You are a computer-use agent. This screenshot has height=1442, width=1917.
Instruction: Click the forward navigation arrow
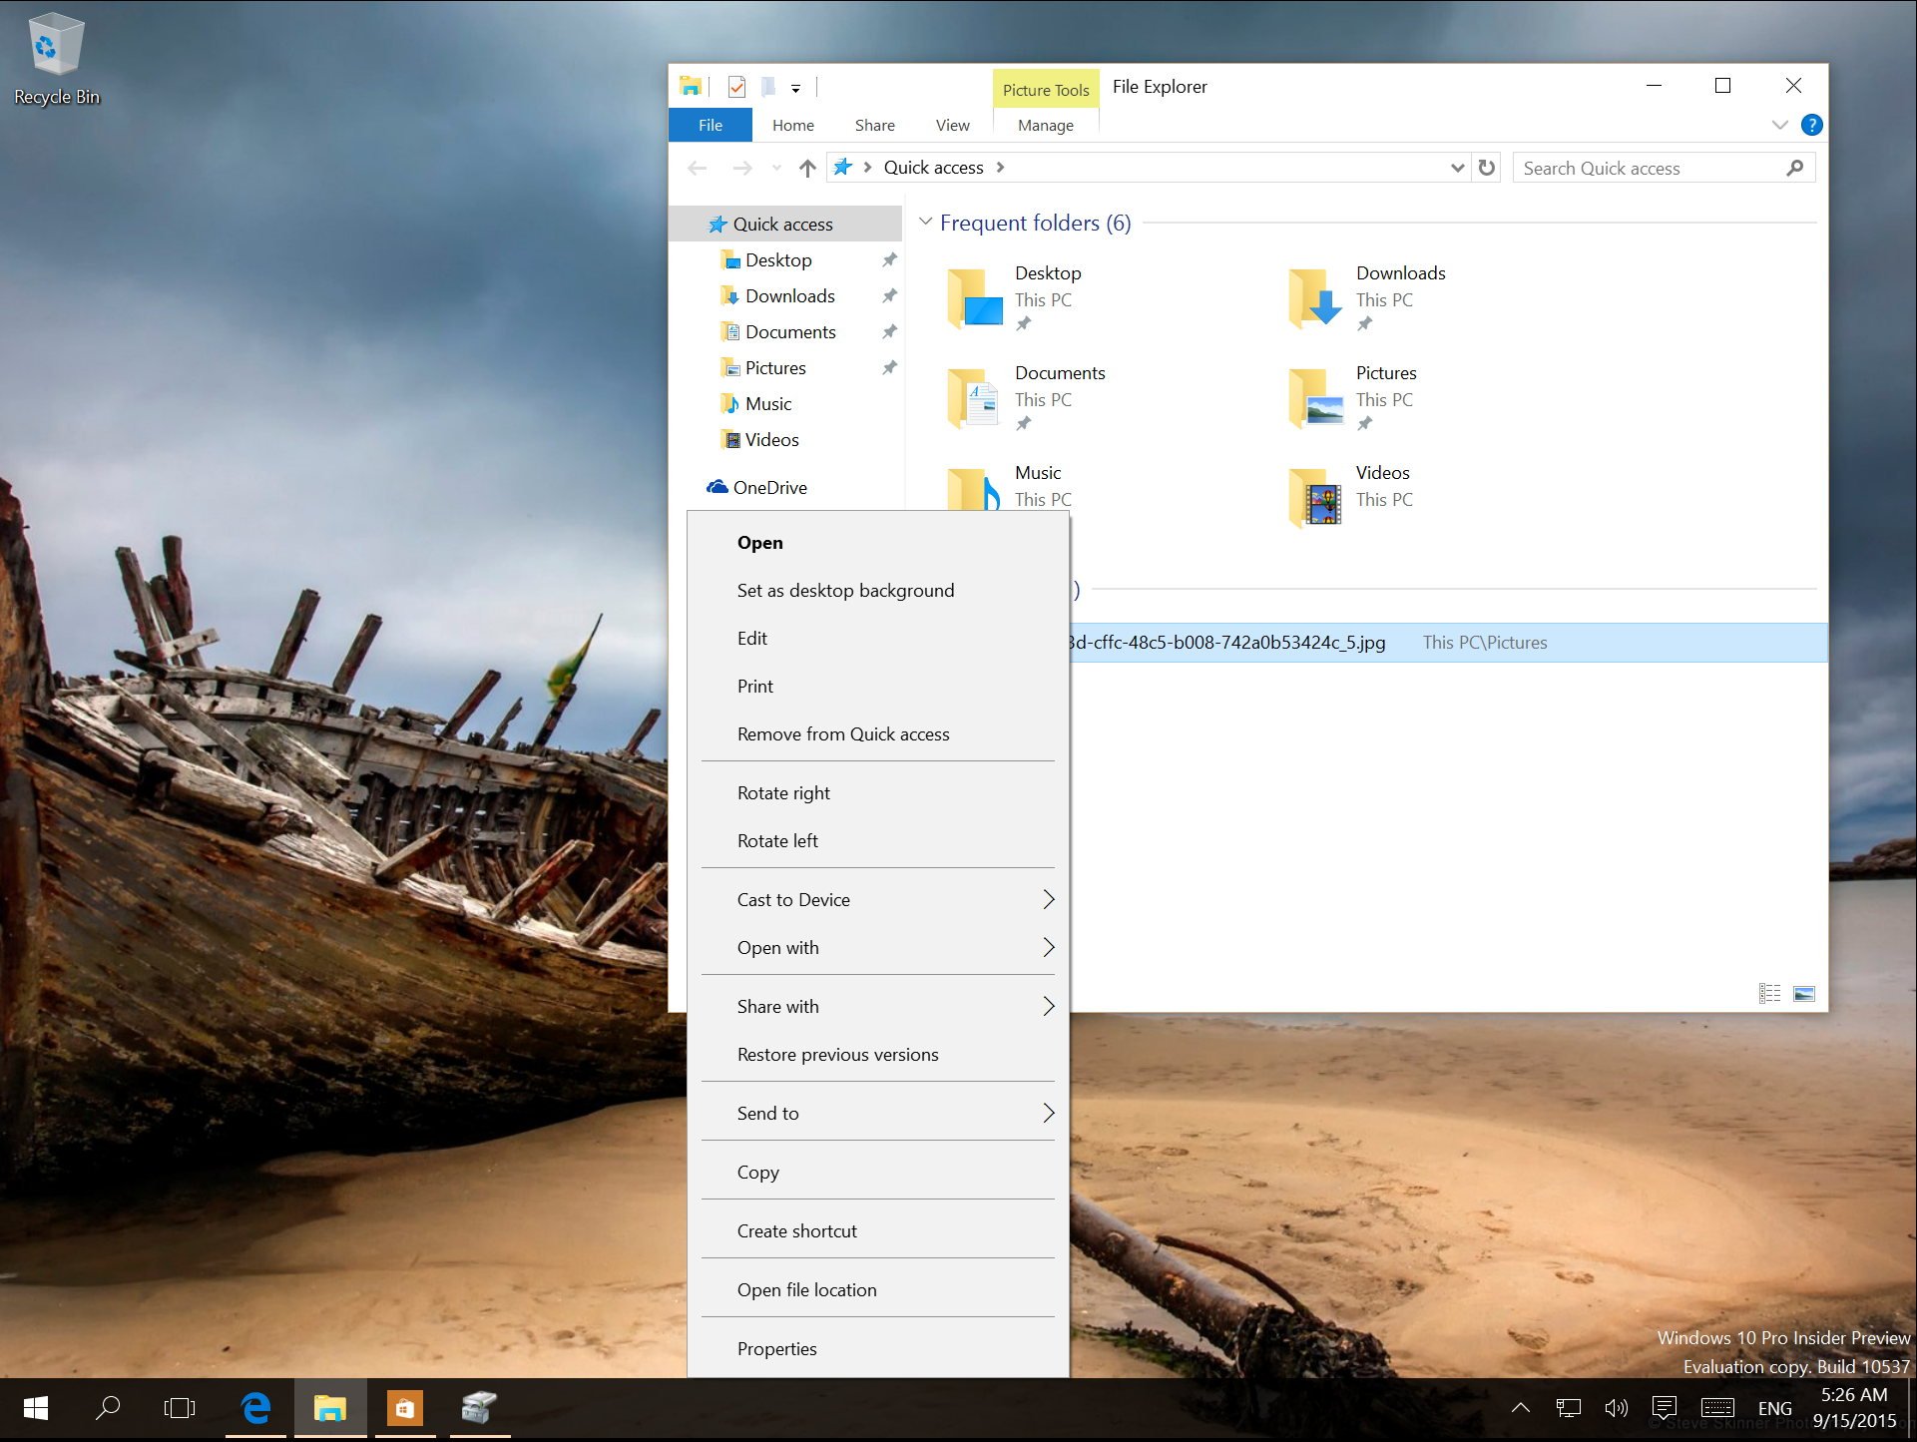point(743,167)
